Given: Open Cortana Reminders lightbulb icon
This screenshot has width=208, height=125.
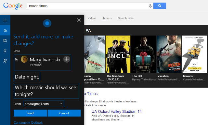Looking at the screenshot, I should [x=5, y=51].
